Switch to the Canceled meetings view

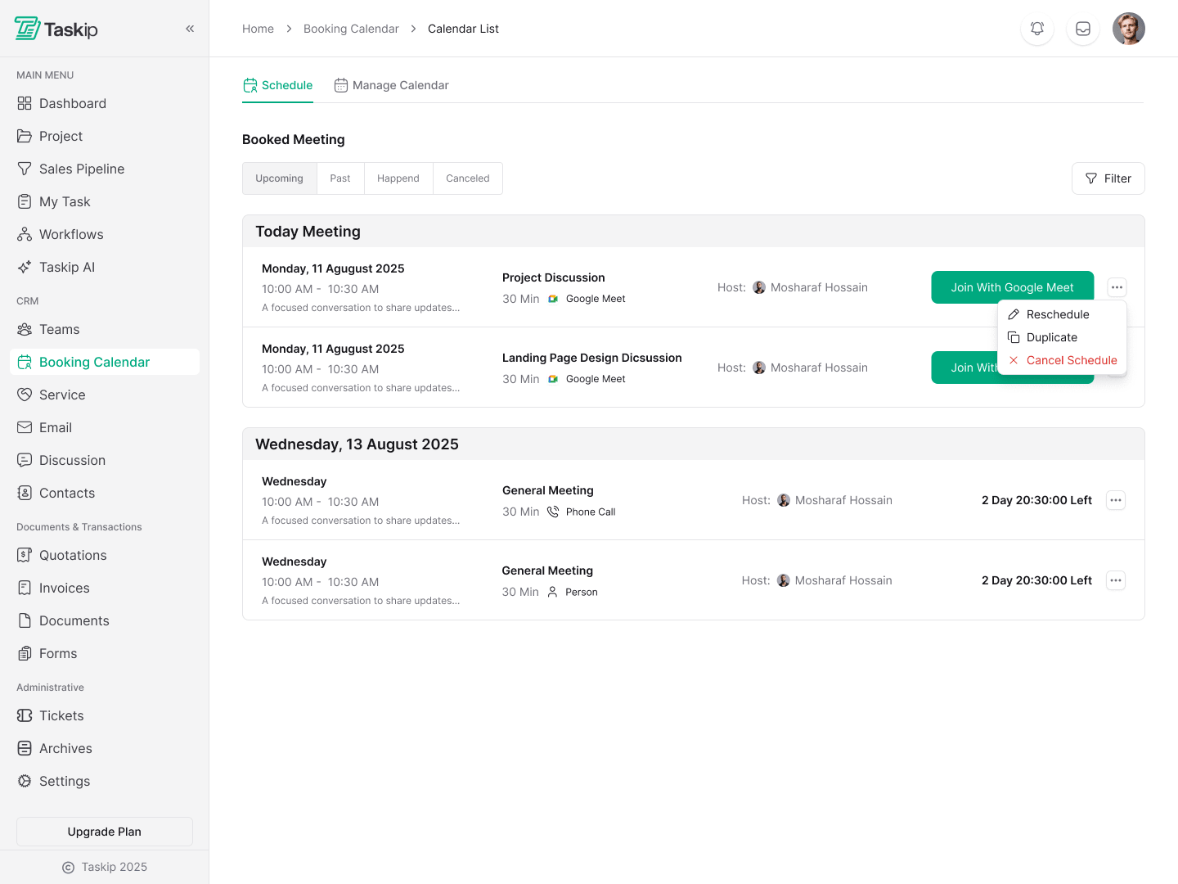[x=467, y=178]
